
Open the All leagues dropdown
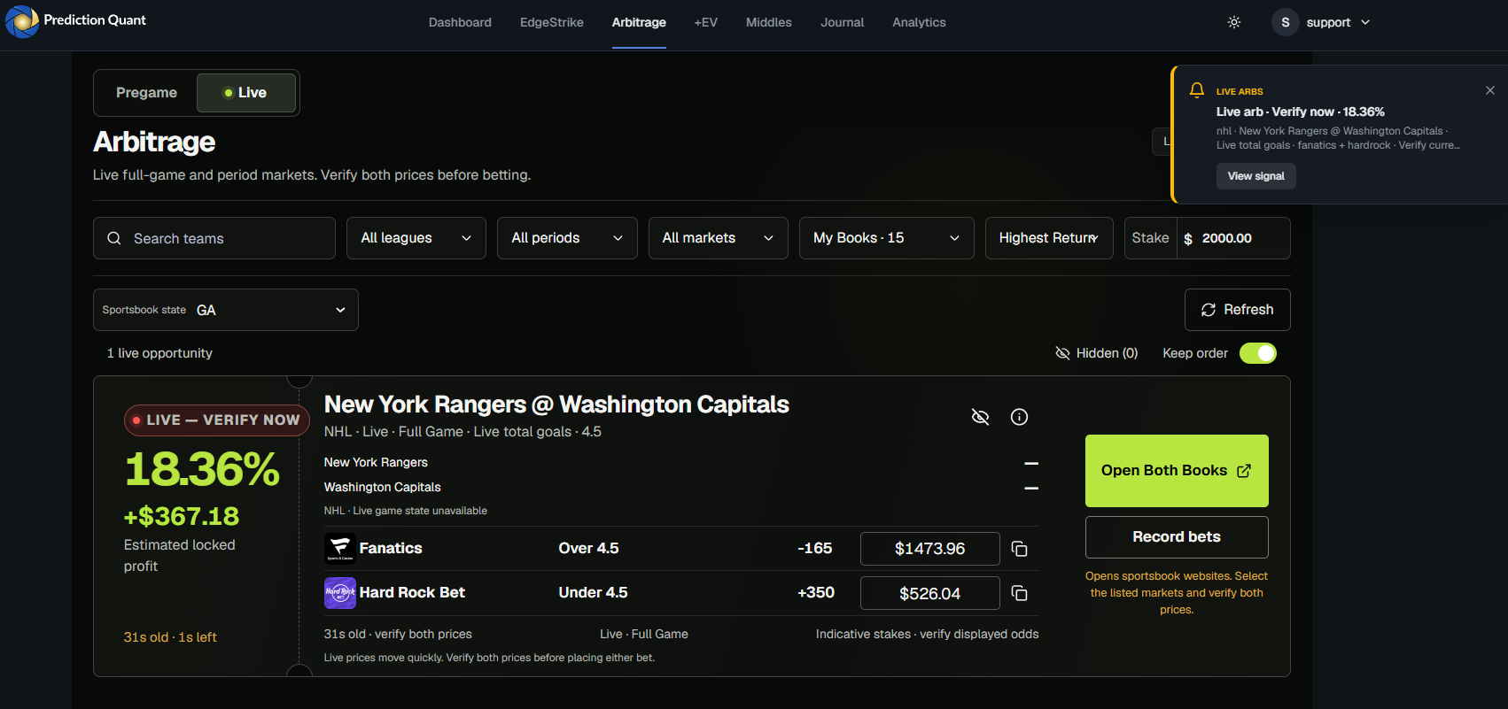416,238
